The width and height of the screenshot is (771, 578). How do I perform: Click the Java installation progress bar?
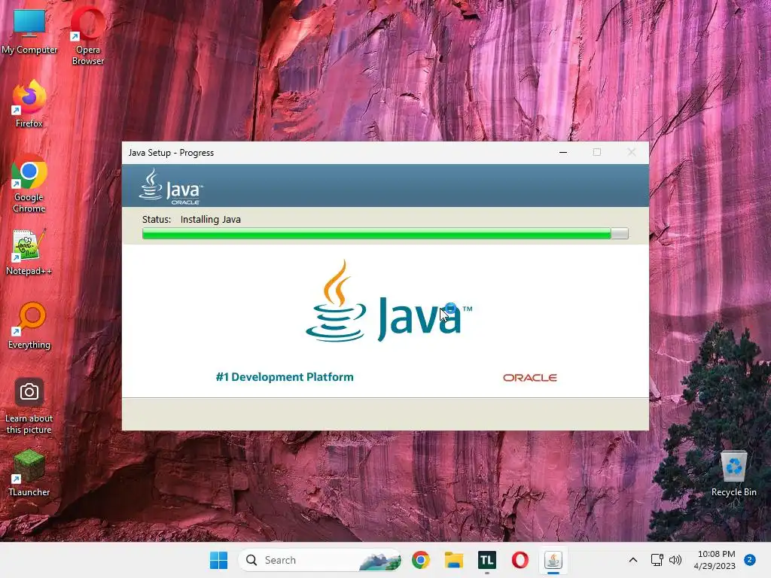(385, 233)
